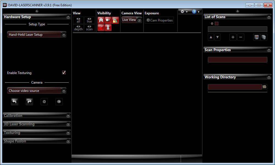275x165 pixels.
Task: Toggle the 'depth' view eye button
Action: tap(78, 28)
